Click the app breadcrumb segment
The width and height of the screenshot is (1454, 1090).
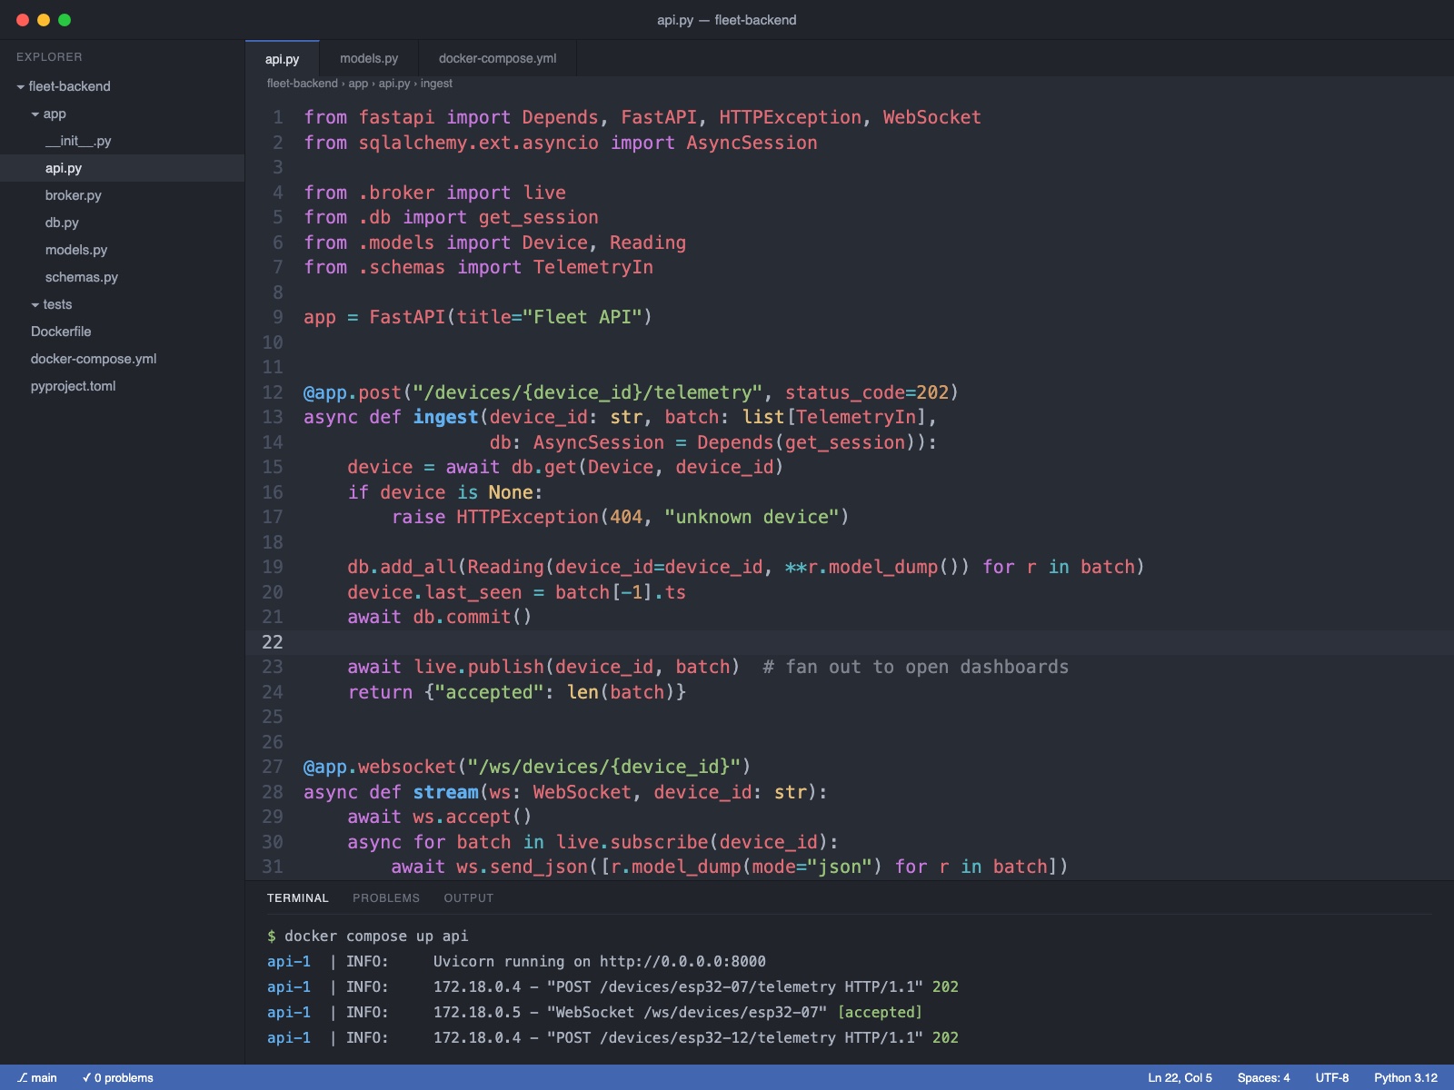pos(358,84)
